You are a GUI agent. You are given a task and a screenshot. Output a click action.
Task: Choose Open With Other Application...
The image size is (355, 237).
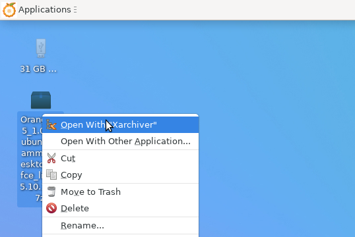(x=121, y=141)
